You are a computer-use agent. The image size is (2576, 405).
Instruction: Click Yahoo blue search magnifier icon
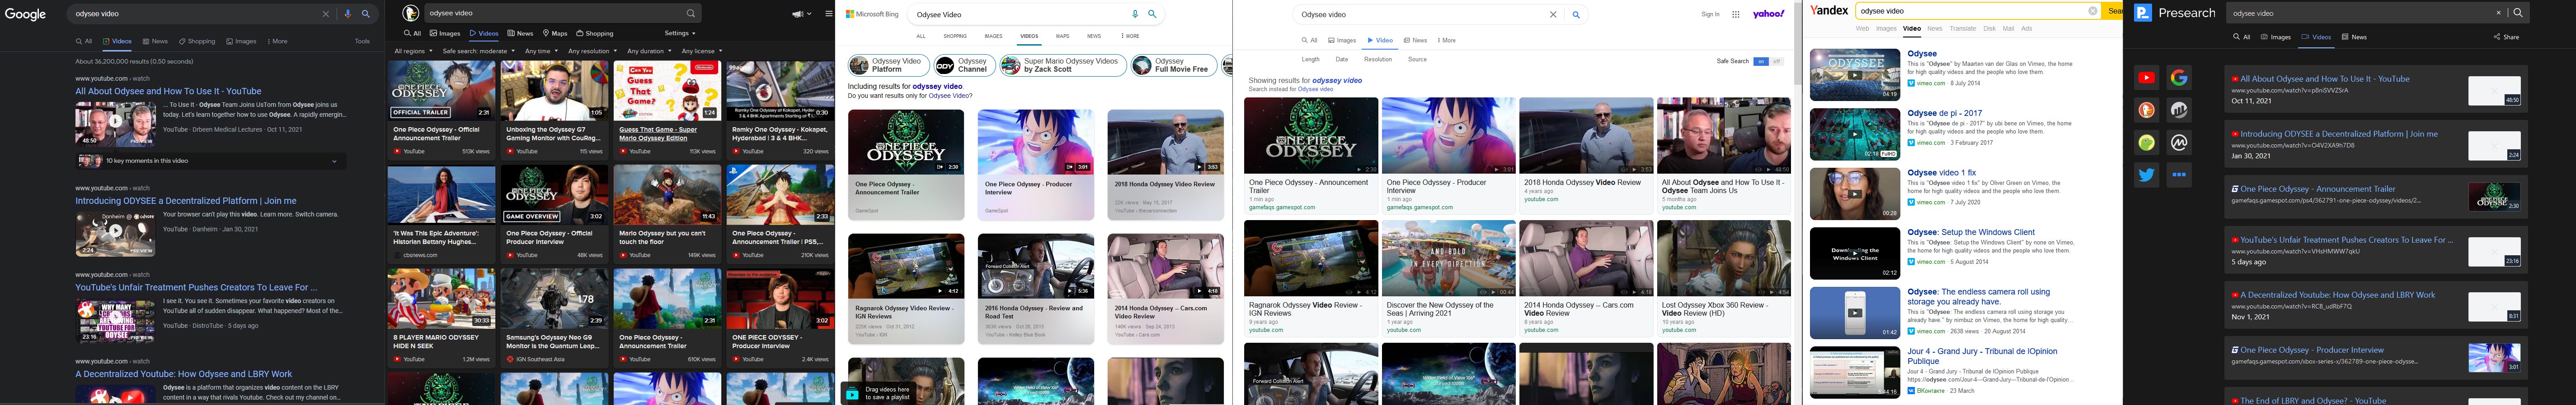[x=1576, y=15]
